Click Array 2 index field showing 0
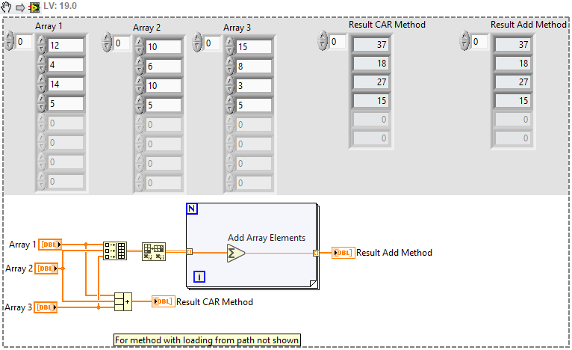 click(x=122, y=43)
